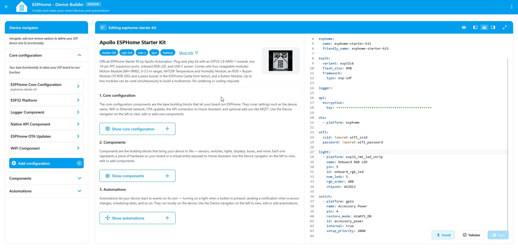Click the Add configuration button
The image size is (518, 252).
point(46,163)
